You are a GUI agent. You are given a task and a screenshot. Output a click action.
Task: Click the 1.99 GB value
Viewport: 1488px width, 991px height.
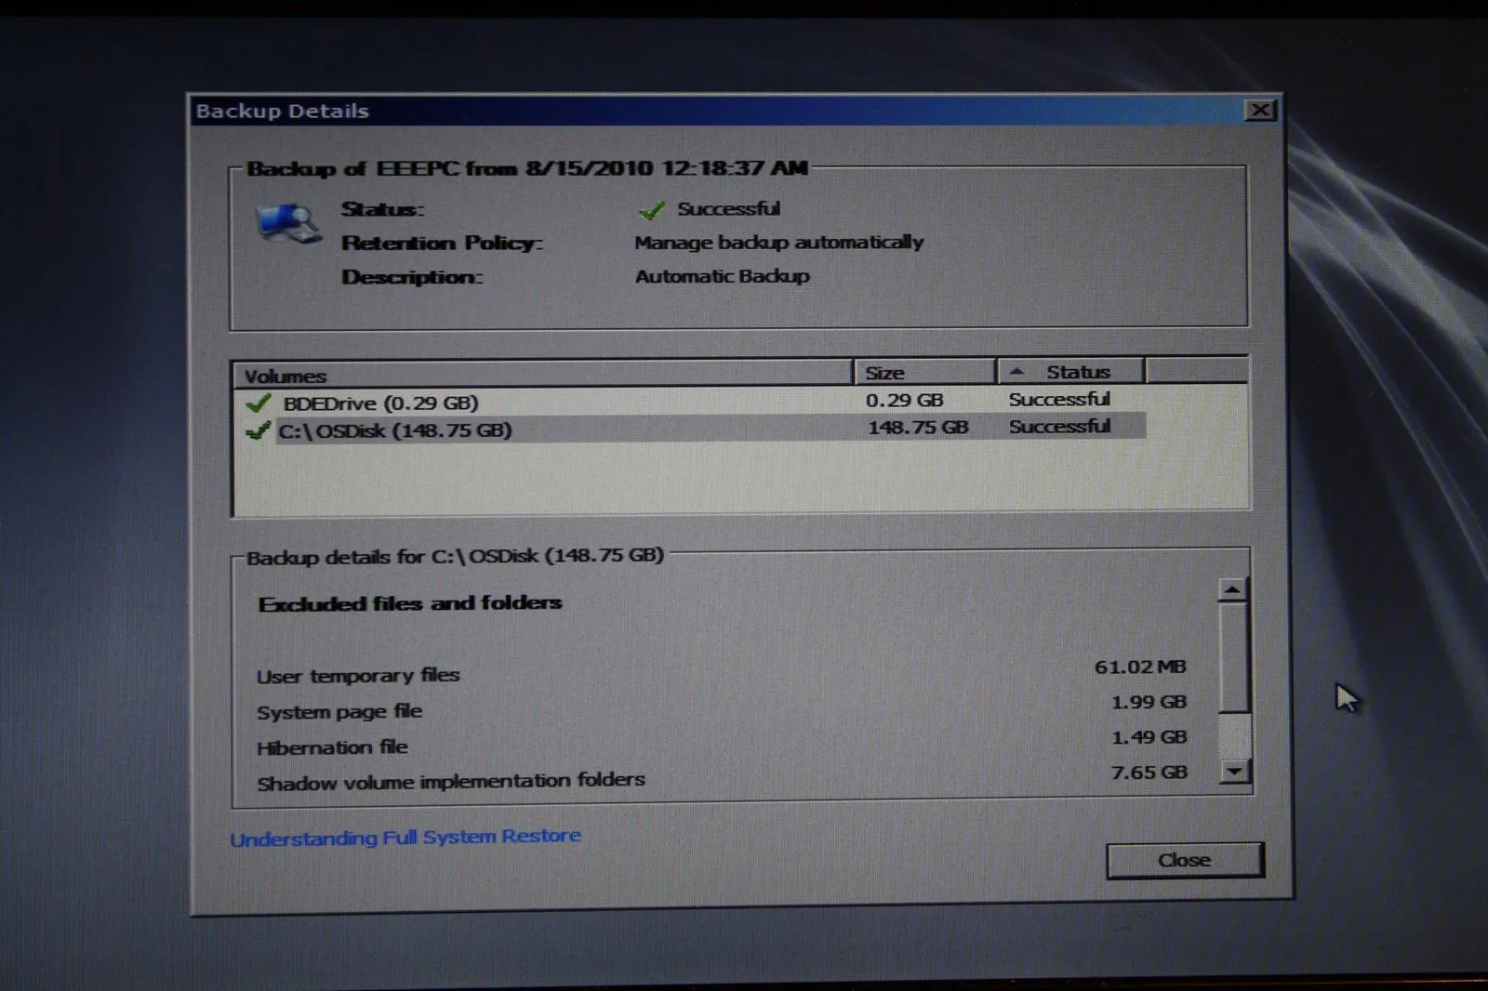point(1149,702)
